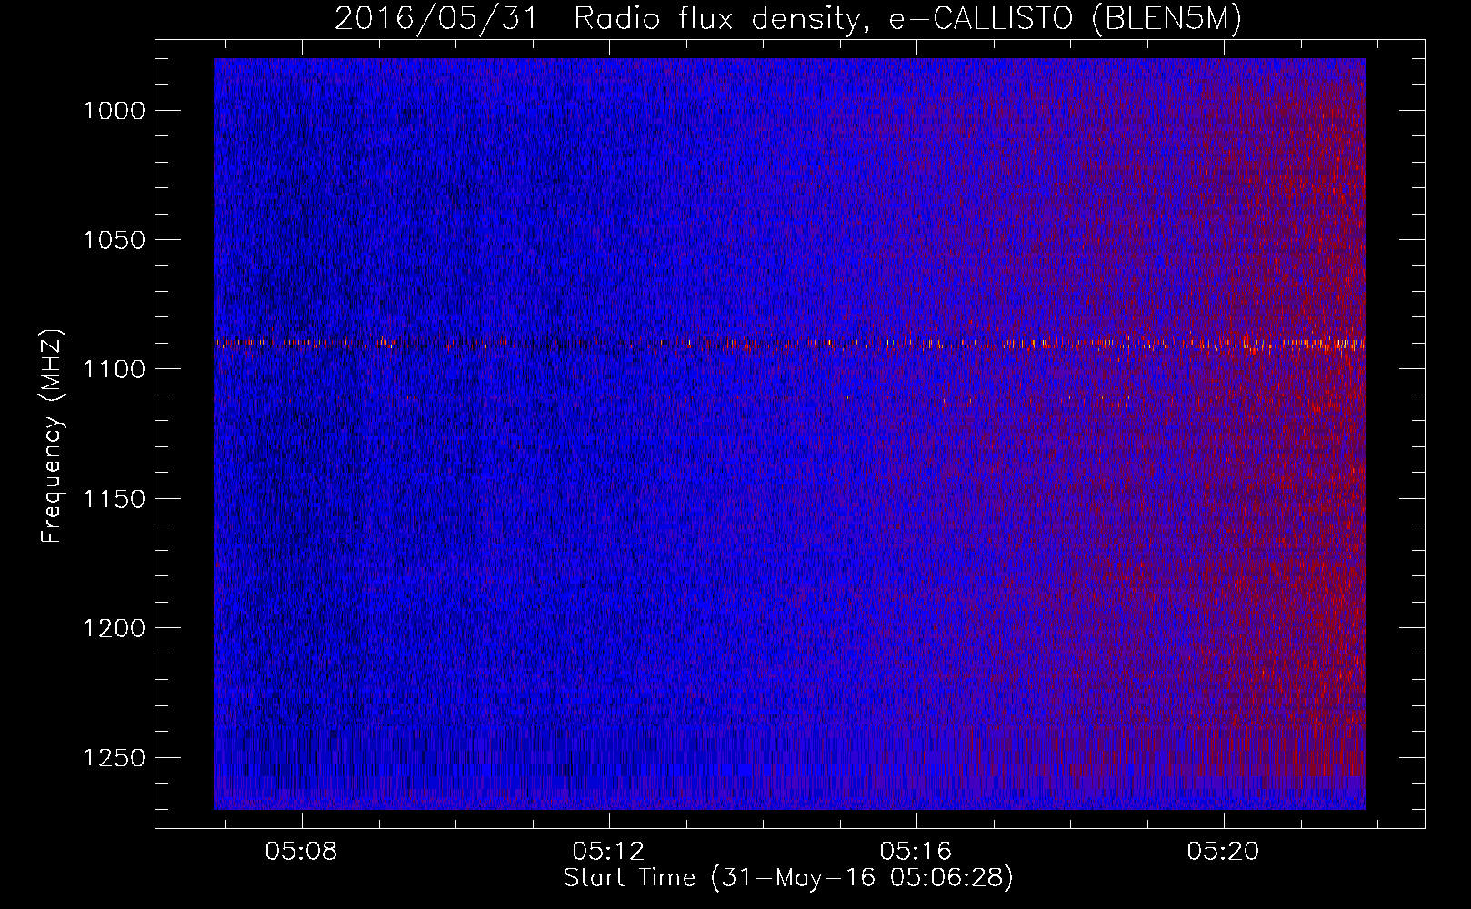Click the 'Frequency (MHZ)' axis label
This screenshot has width=1471, height=909.
click(53, 436)
